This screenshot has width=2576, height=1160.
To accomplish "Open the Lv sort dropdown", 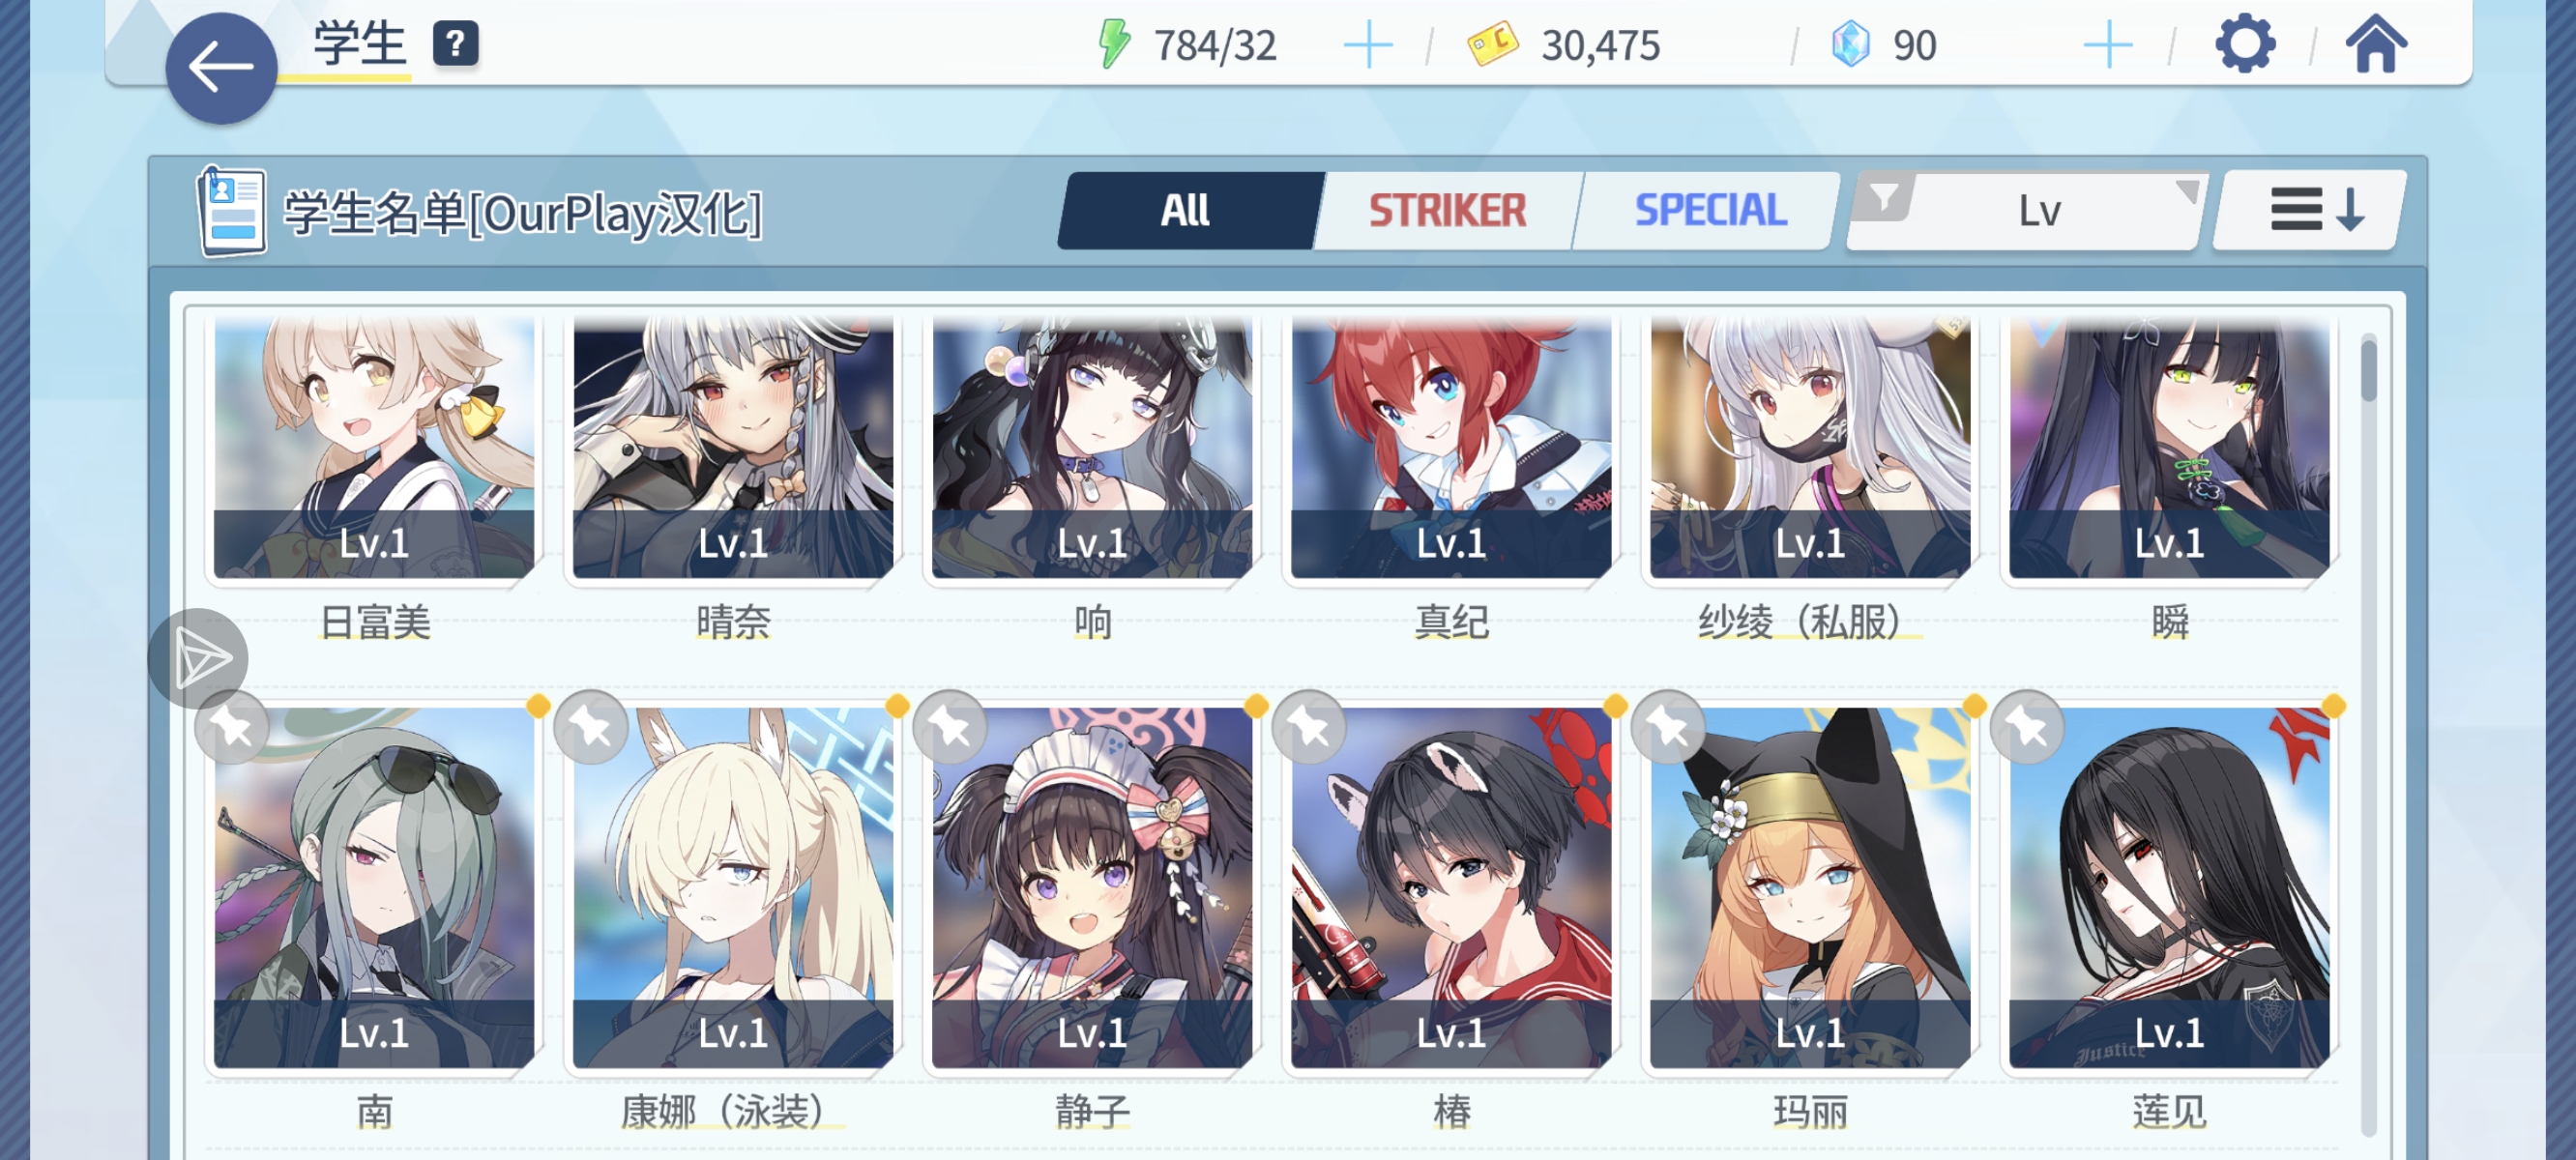I will tap(2038, 211).
